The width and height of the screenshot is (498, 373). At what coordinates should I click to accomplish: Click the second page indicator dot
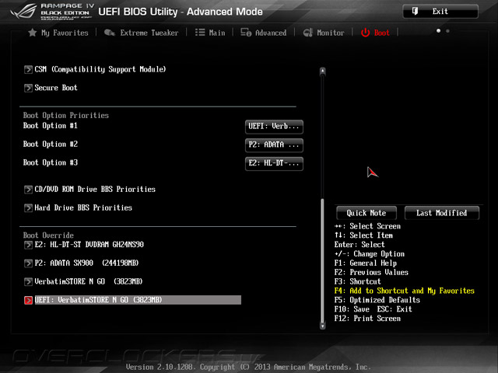tap(447, 31)
